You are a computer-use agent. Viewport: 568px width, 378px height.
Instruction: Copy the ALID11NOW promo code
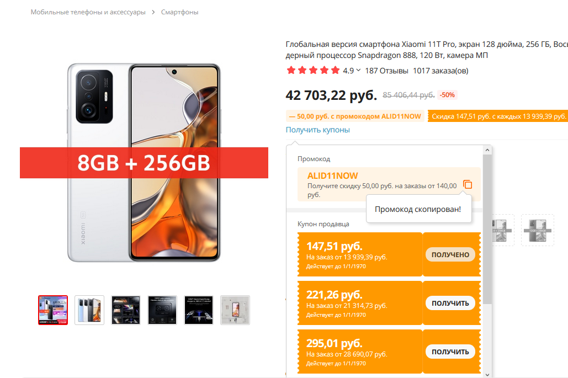point(468,184)
